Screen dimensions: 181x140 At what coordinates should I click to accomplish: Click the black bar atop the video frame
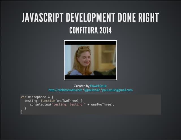tap(90, 43)
